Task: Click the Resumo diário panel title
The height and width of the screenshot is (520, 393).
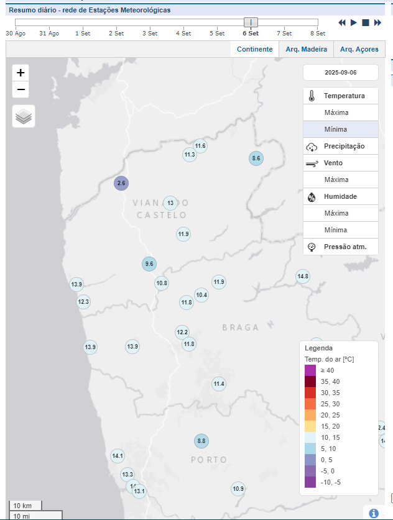Action: (90, 10)
